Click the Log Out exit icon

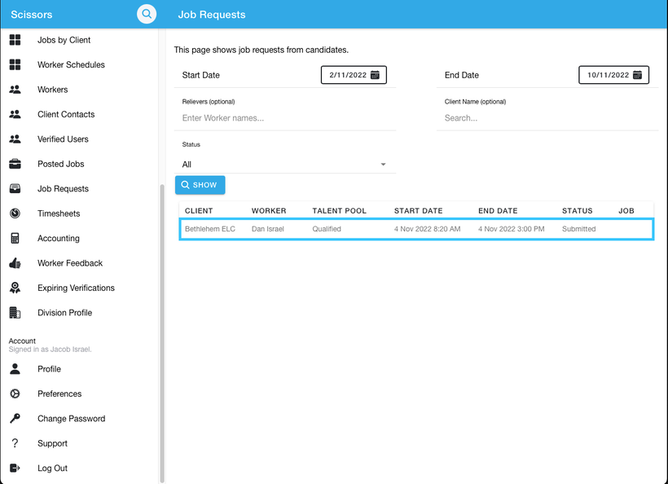15,468
